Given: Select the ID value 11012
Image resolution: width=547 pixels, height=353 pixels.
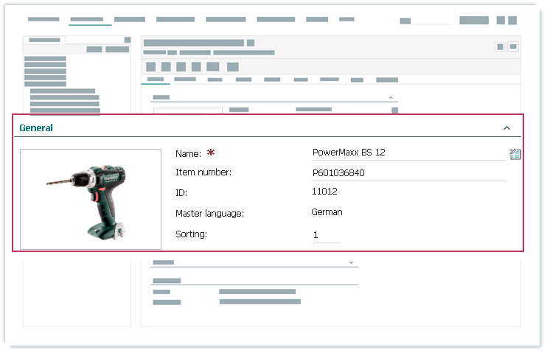Looking at the screenshot, I should tap(324, 192).
